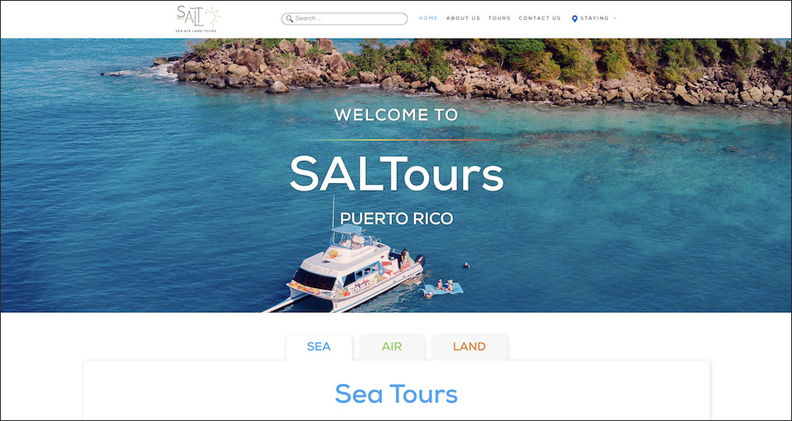Click the Puerto Rico subtitle text
This screenshot has height=421, width=792.
tap(397, 219)
